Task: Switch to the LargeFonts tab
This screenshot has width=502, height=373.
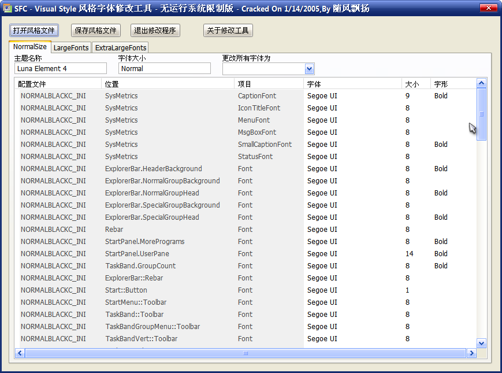Action: (x=71, y=48)
